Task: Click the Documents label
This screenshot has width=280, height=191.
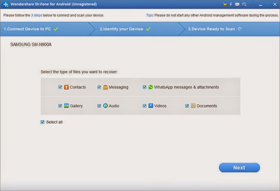Action: tap(207, 106)
